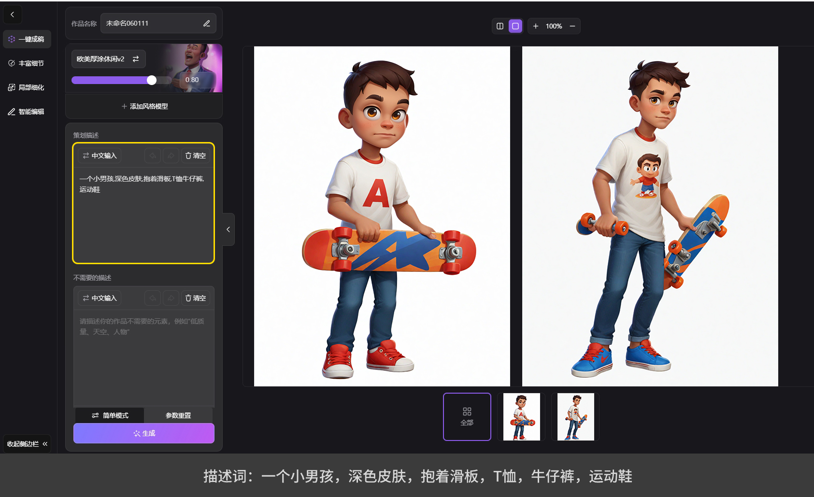The image size is (814, 497).
Task: Click the negative prompt text area
Action: (143, 357)
